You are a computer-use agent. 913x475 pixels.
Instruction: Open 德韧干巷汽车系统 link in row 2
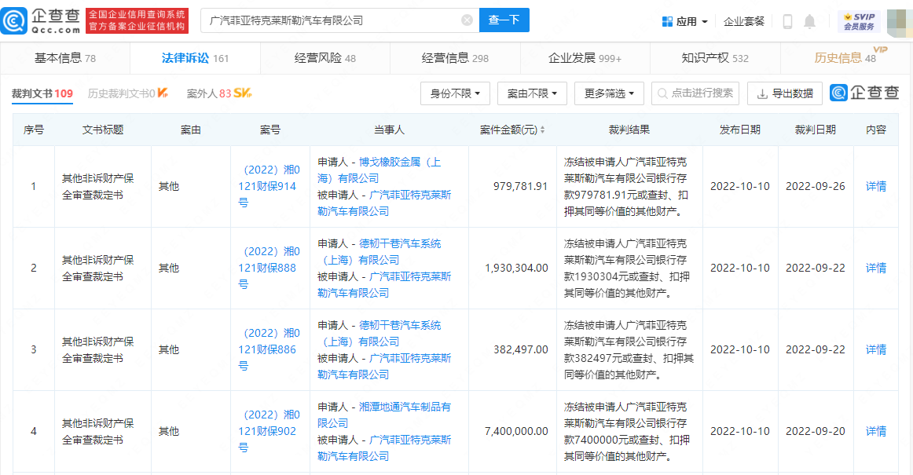point(379,251)
